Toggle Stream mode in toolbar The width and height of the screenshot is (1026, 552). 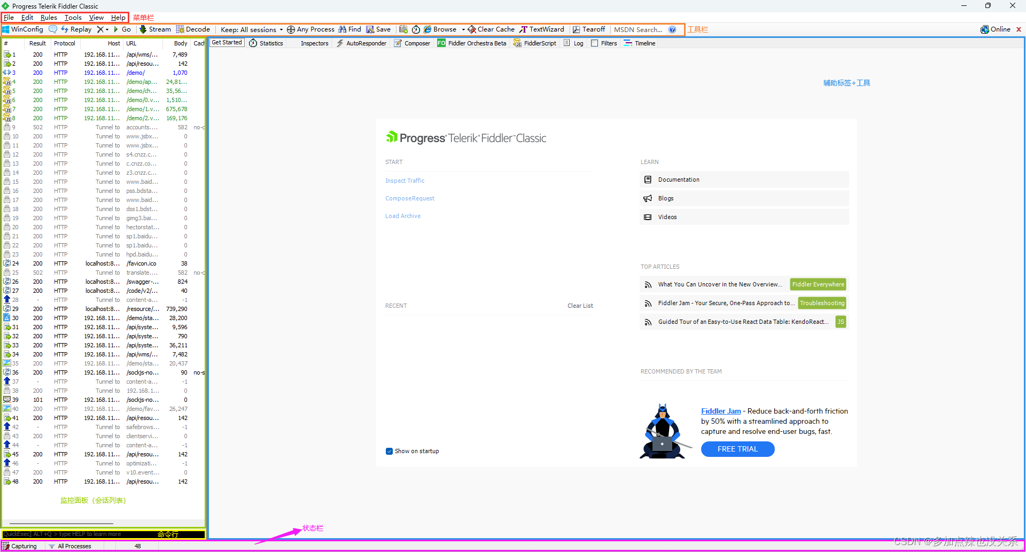[x=156, y=29]
